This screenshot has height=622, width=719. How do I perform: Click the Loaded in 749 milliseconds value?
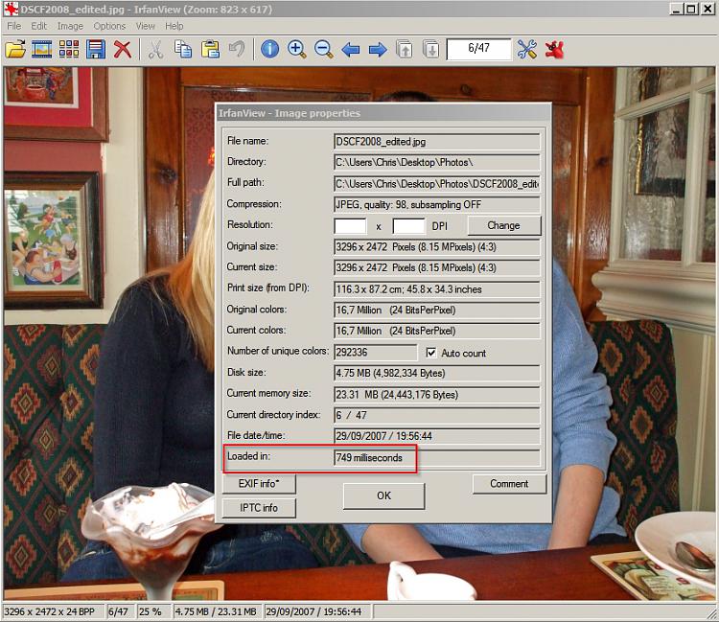(437, 457)
